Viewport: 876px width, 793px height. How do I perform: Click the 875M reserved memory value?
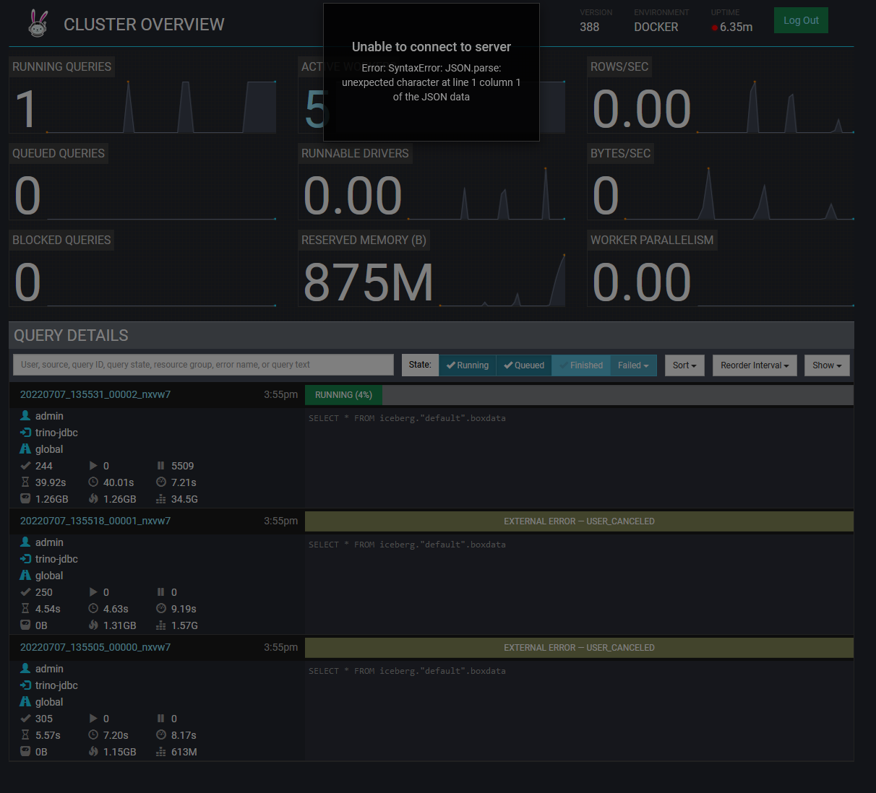[x=369, y=282]
